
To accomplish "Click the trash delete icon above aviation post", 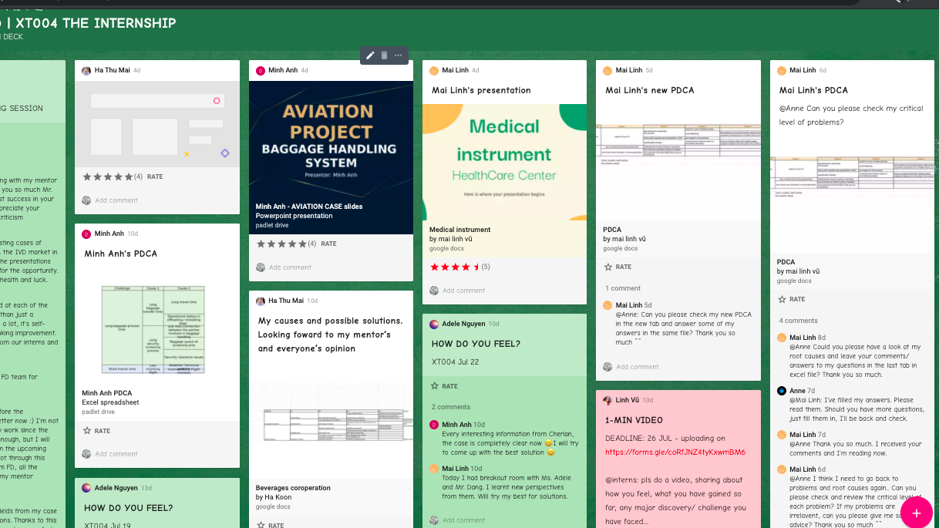I will click(384, 55).
